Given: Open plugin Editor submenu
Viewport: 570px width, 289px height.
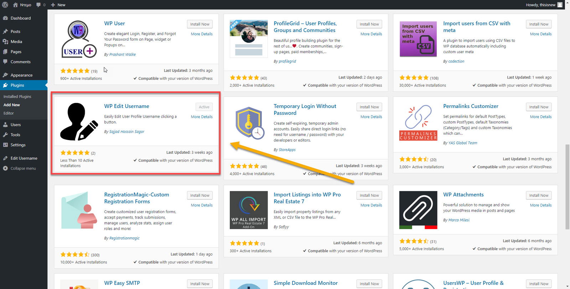Looking at the screenshot, I should coord(9,113).
